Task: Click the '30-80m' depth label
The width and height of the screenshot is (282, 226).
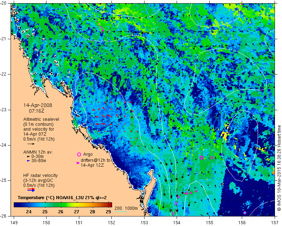Action: [39, 161]
